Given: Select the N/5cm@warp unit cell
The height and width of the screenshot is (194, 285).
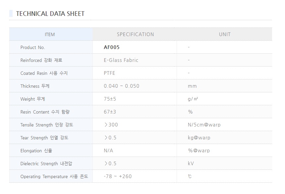Looking at the screenshot, I should click(204, 125).
